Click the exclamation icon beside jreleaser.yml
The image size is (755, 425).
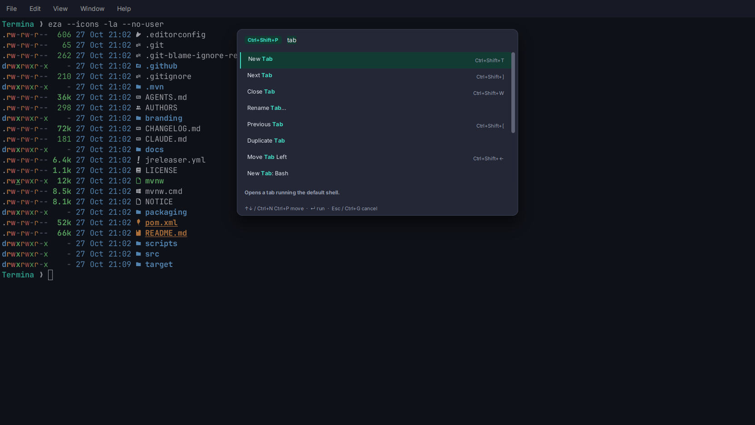click(138, 160)
